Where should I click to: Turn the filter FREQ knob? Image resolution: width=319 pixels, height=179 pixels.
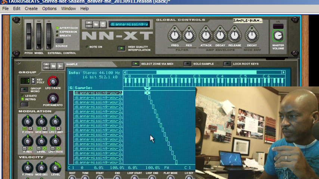click(x=174, y=35)
